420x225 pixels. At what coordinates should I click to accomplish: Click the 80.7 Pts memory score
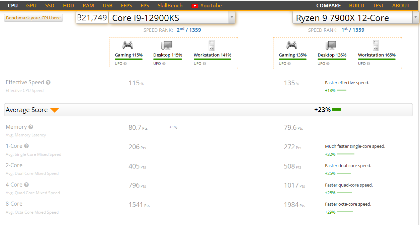point(138,127)
